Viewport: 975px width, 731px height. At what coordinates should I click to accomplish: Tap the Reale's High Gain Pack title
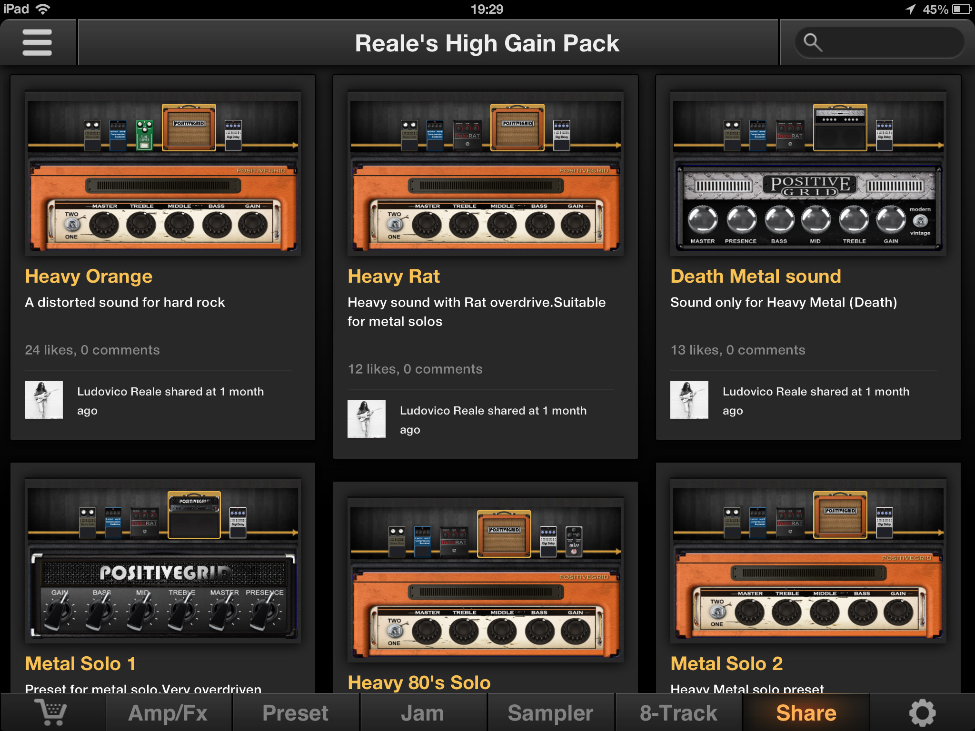487,43
